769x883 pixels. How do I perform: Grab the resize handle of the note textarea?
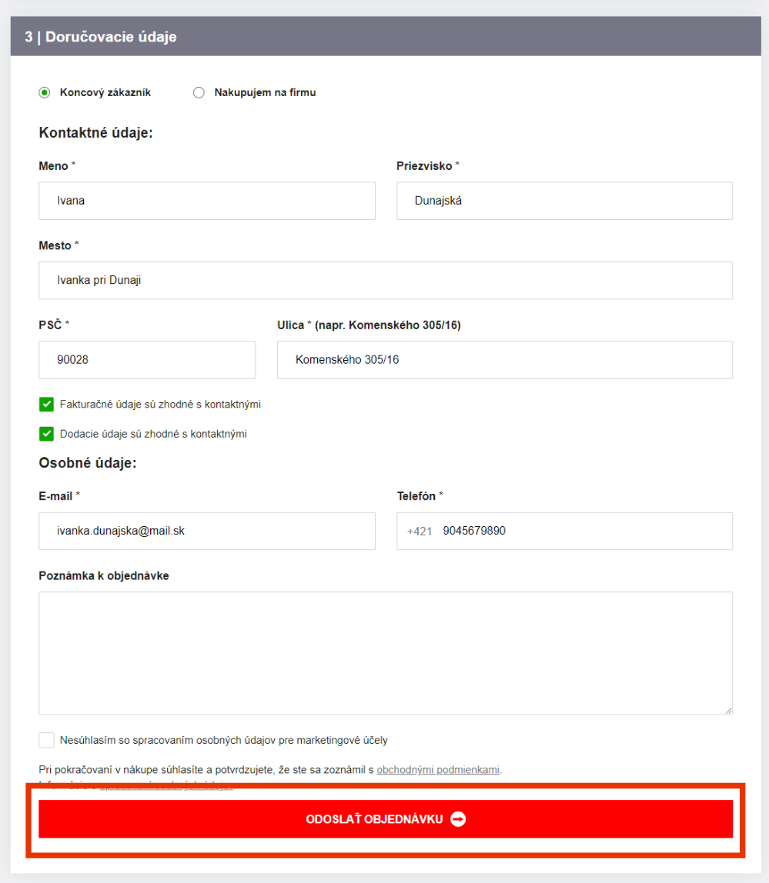(x=727, y=709)
